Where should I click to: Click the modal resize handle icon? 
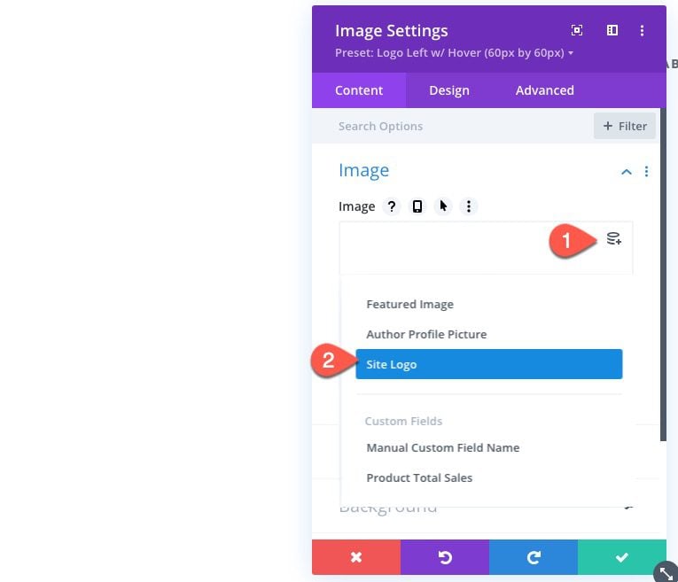point(666,572)
